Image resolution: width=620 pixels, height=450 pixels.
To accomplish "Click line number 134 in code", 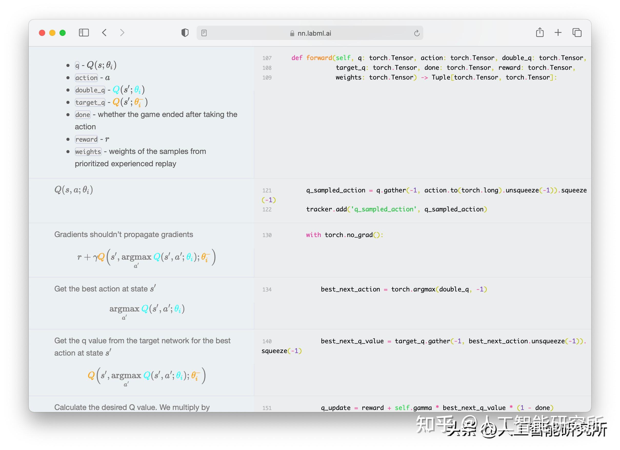I will click(267, 289).
